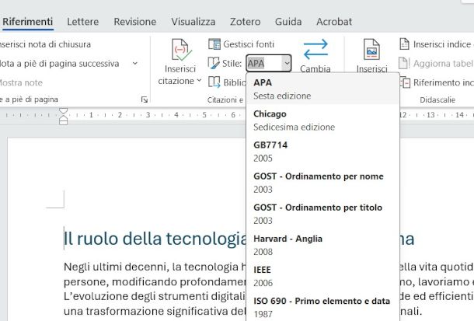The image size is (474, 321).
Task: Select APA Sesta edizione style
Action: [x=322, y=89]
